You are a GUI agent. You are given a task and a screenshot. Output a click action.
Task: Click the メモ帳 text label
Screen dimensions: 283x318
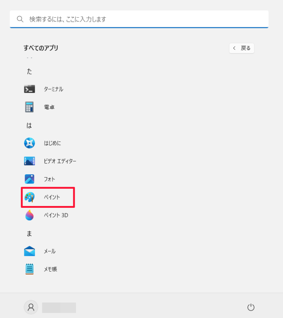[x=50, y=269]
